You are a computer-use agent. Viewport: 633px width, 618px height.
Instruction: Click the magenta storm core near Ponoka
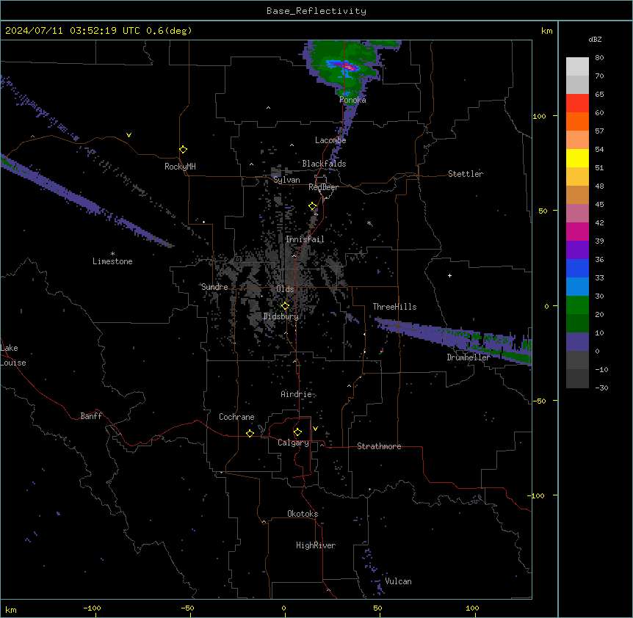point(350,67)
